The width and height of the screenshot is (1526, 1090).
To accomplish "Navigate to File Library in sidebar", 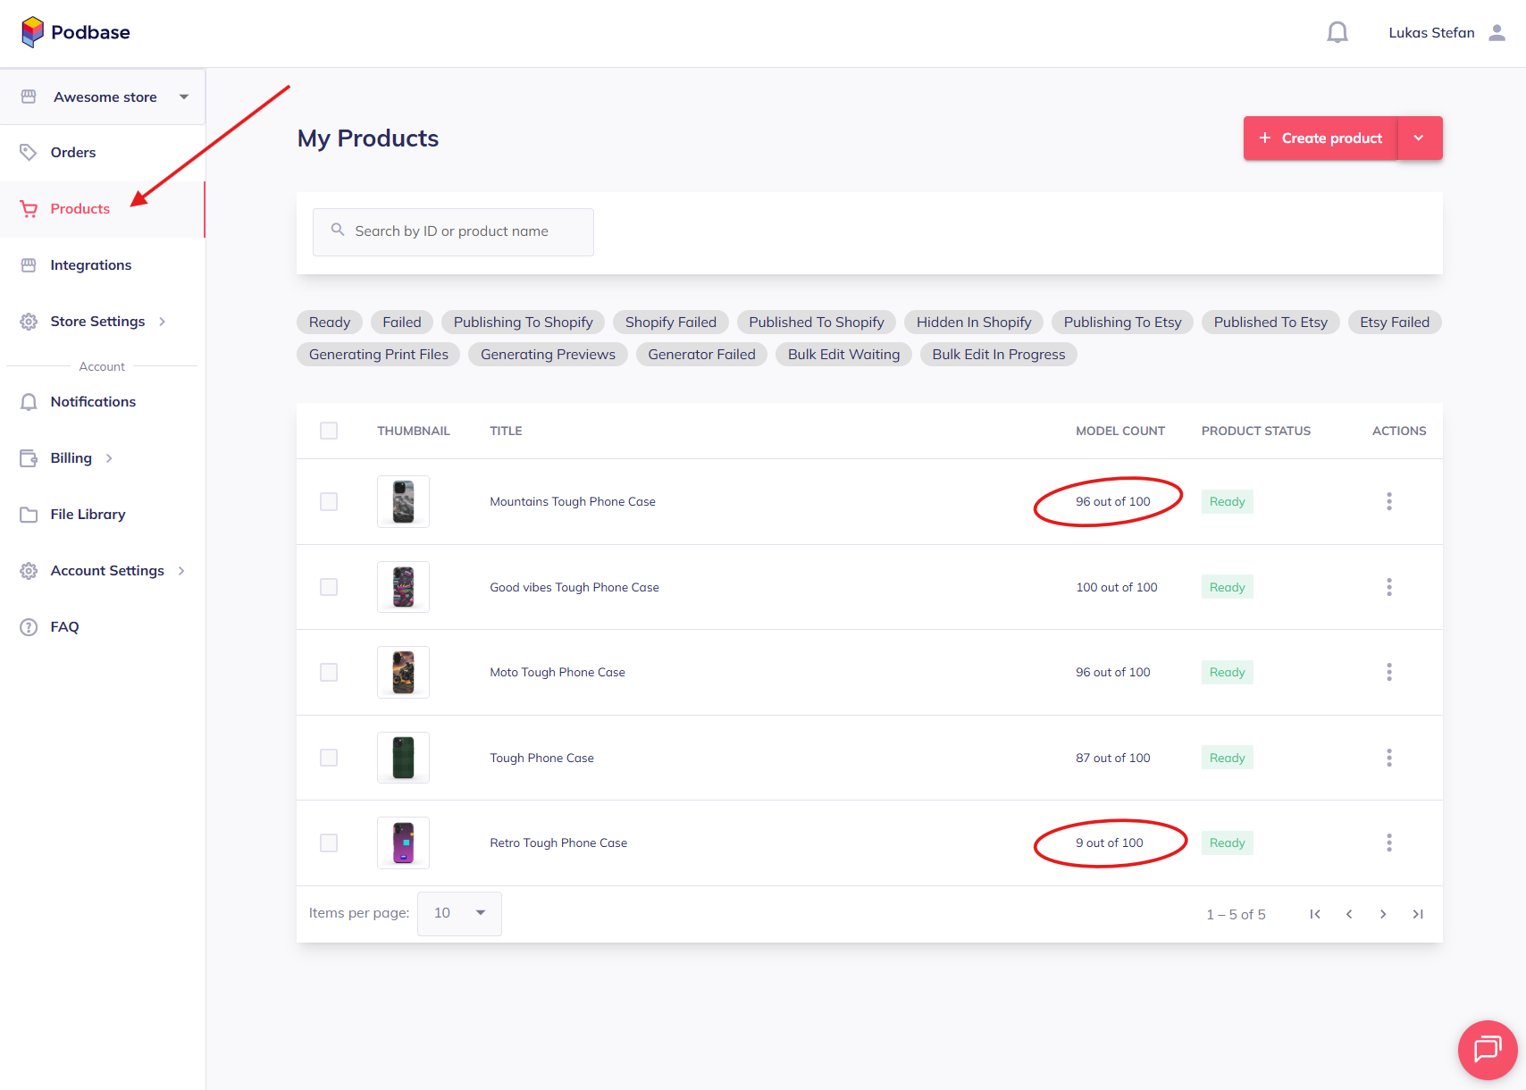I will point(88,515).
